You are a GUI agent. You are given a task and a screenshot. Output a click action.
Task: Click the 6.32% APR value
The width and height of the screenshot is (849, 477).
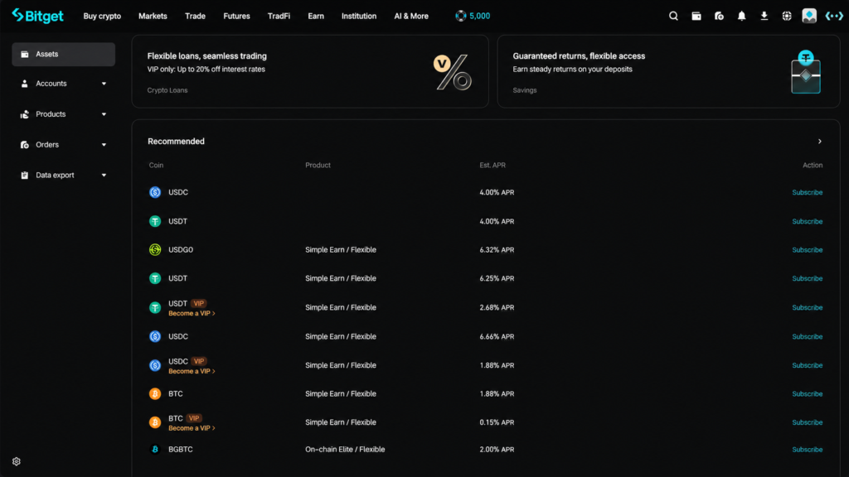tap(497, 250)
